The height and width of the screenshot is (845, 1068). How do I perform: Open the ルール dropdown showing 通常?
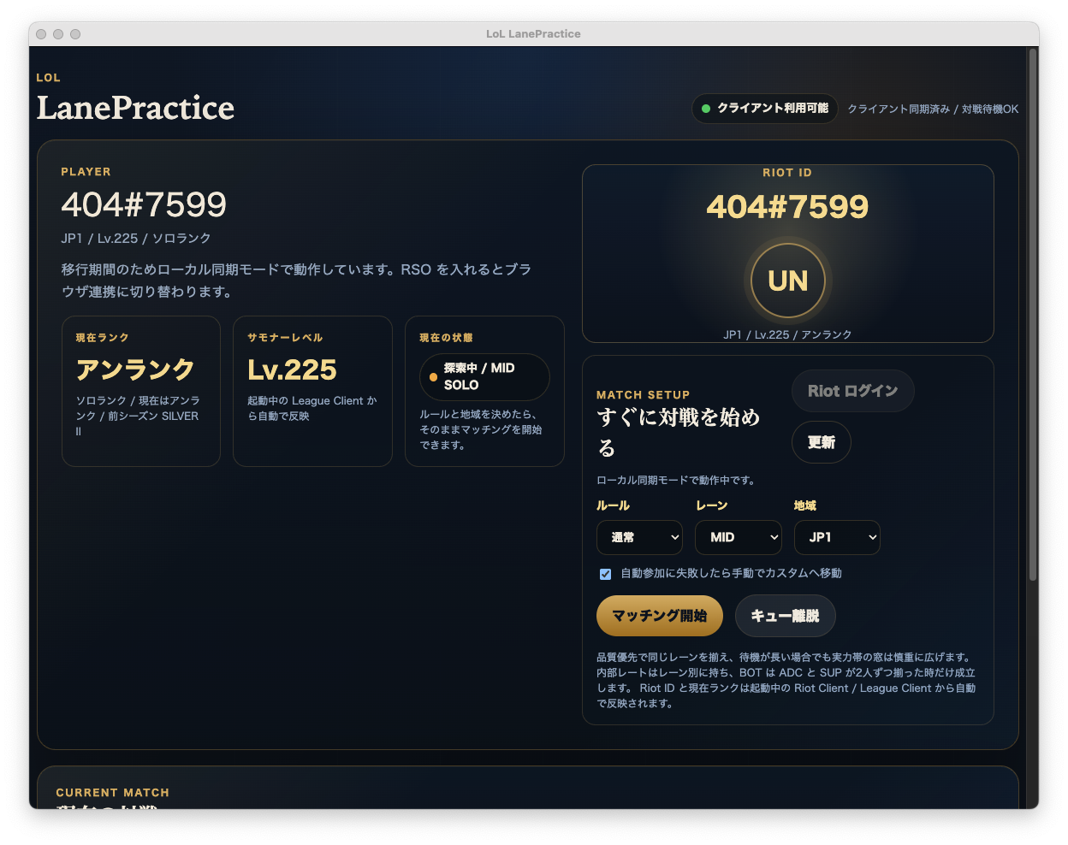coord(639,537)
